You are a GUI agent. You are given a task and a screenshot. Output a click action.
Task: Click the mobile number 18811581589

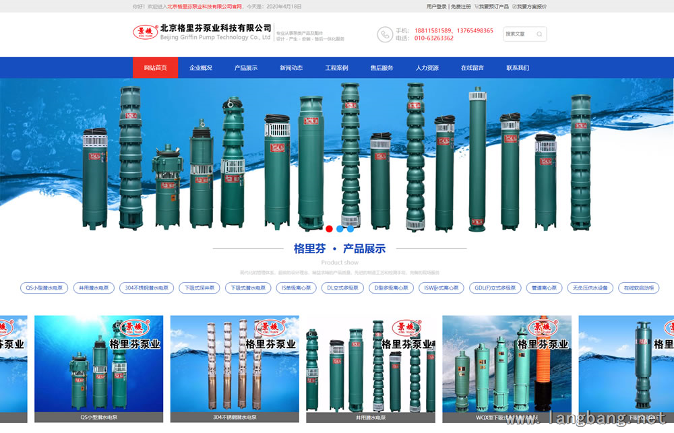point(433,30)
